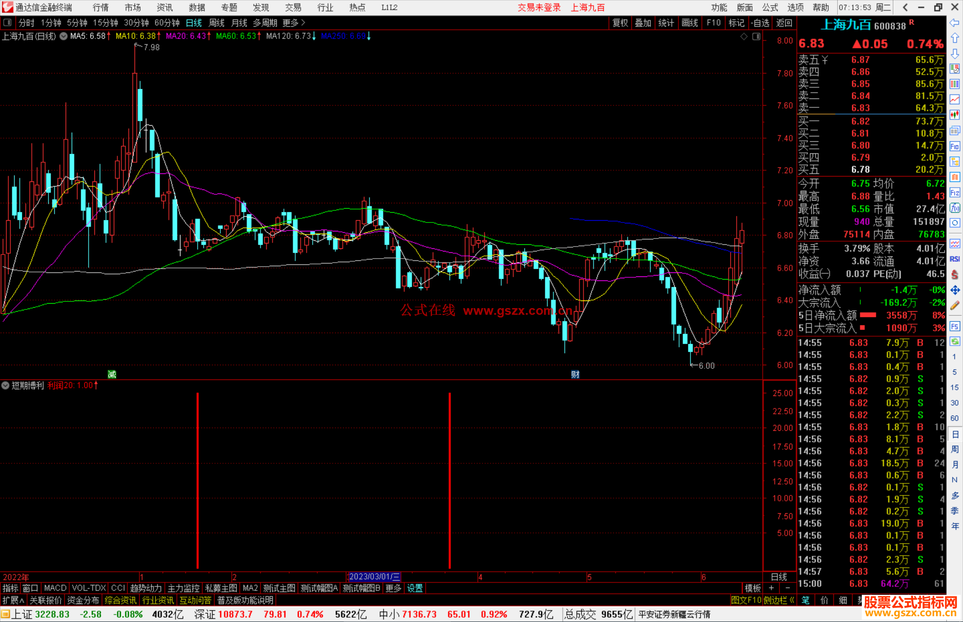Open the f(x) formula icon
Image resolution: width=963 pixels, height=622 pixels.
(x=955, y=208)
